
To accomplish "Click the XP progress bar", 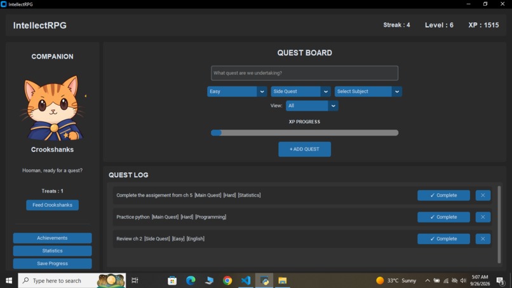I will coord(304,133).
